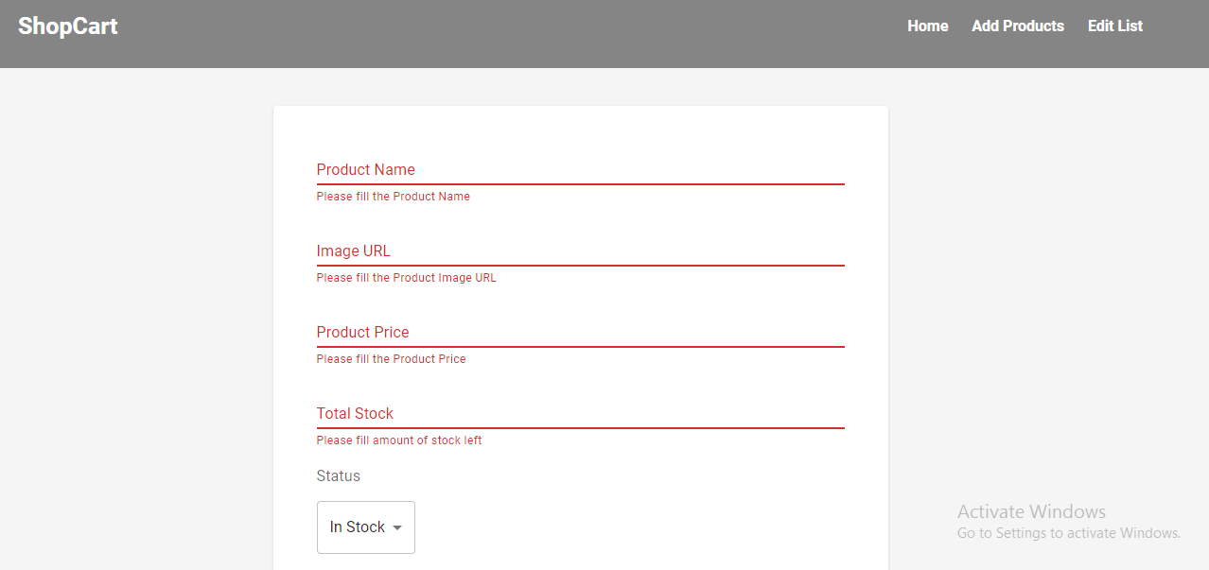
Task: Select the Product Name input field
Action: point(581,177)
